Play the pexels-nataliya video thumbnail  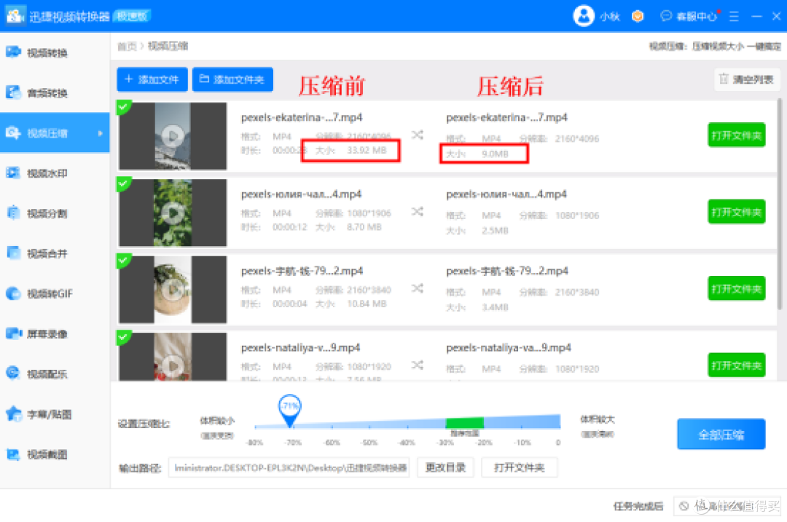point(173,365)
